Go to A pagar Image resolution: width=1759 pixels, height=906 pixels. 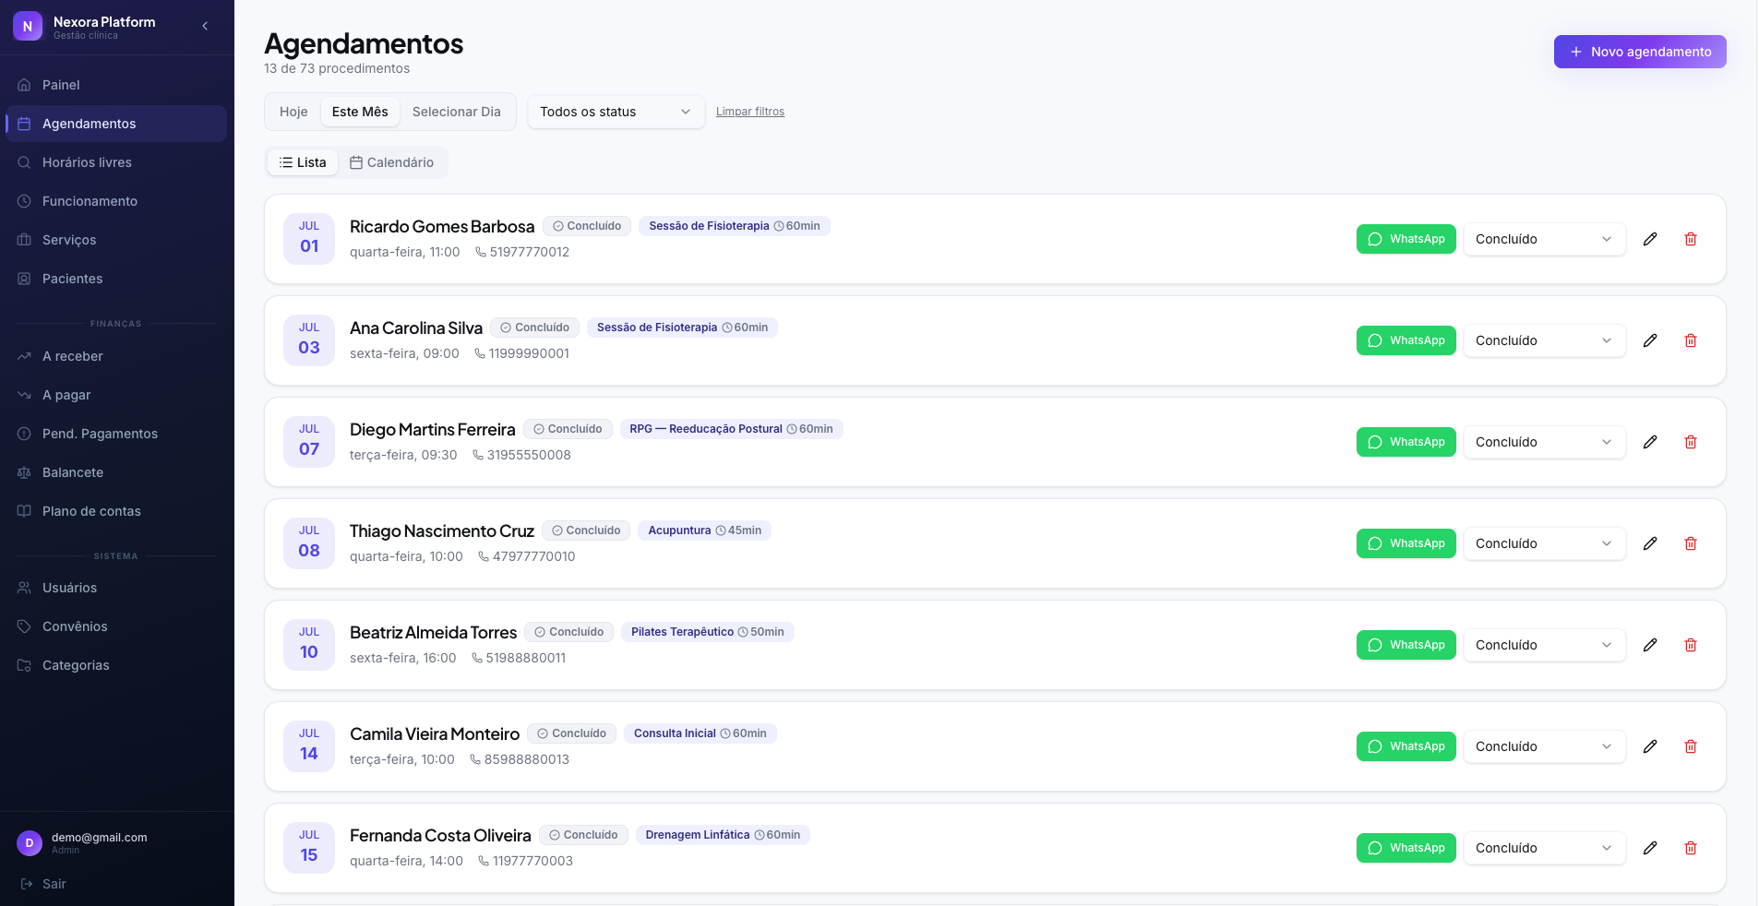[116, 395]
